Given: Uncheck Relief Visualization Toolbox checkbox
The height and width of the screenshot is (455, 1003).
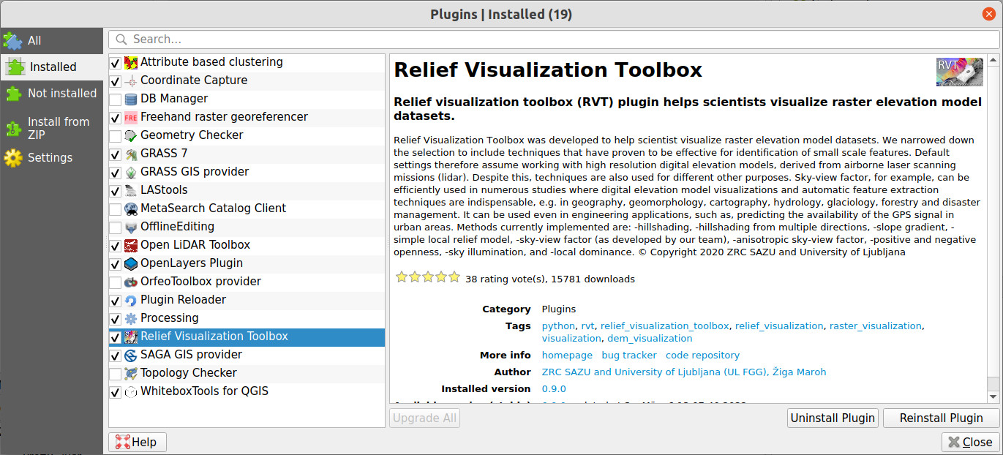Looking at the screenshot, I should (x=116, y=337).
